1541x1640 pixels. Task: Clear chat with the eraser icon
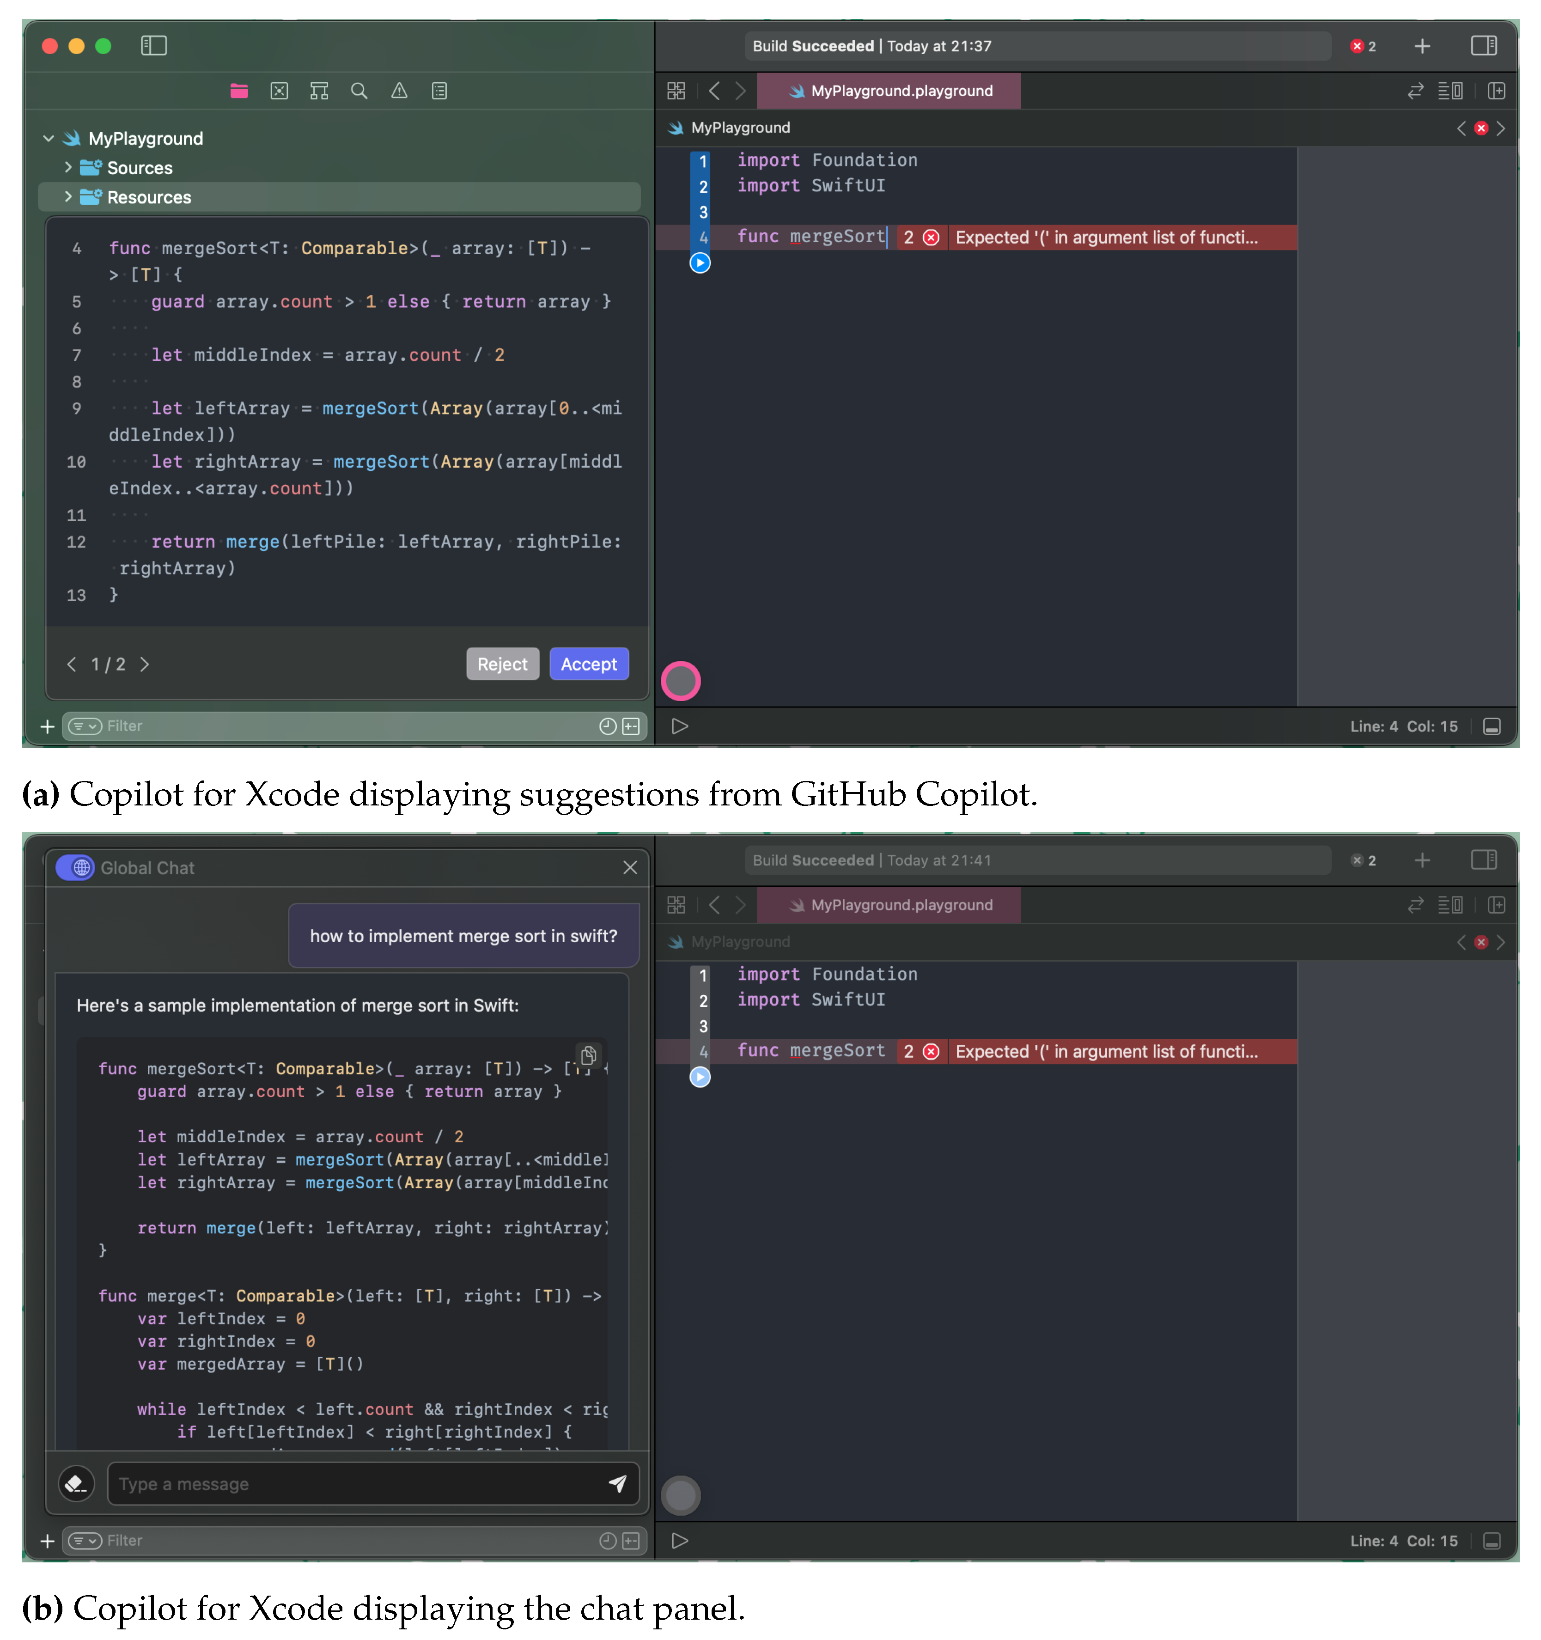[x=76, y=1483]
